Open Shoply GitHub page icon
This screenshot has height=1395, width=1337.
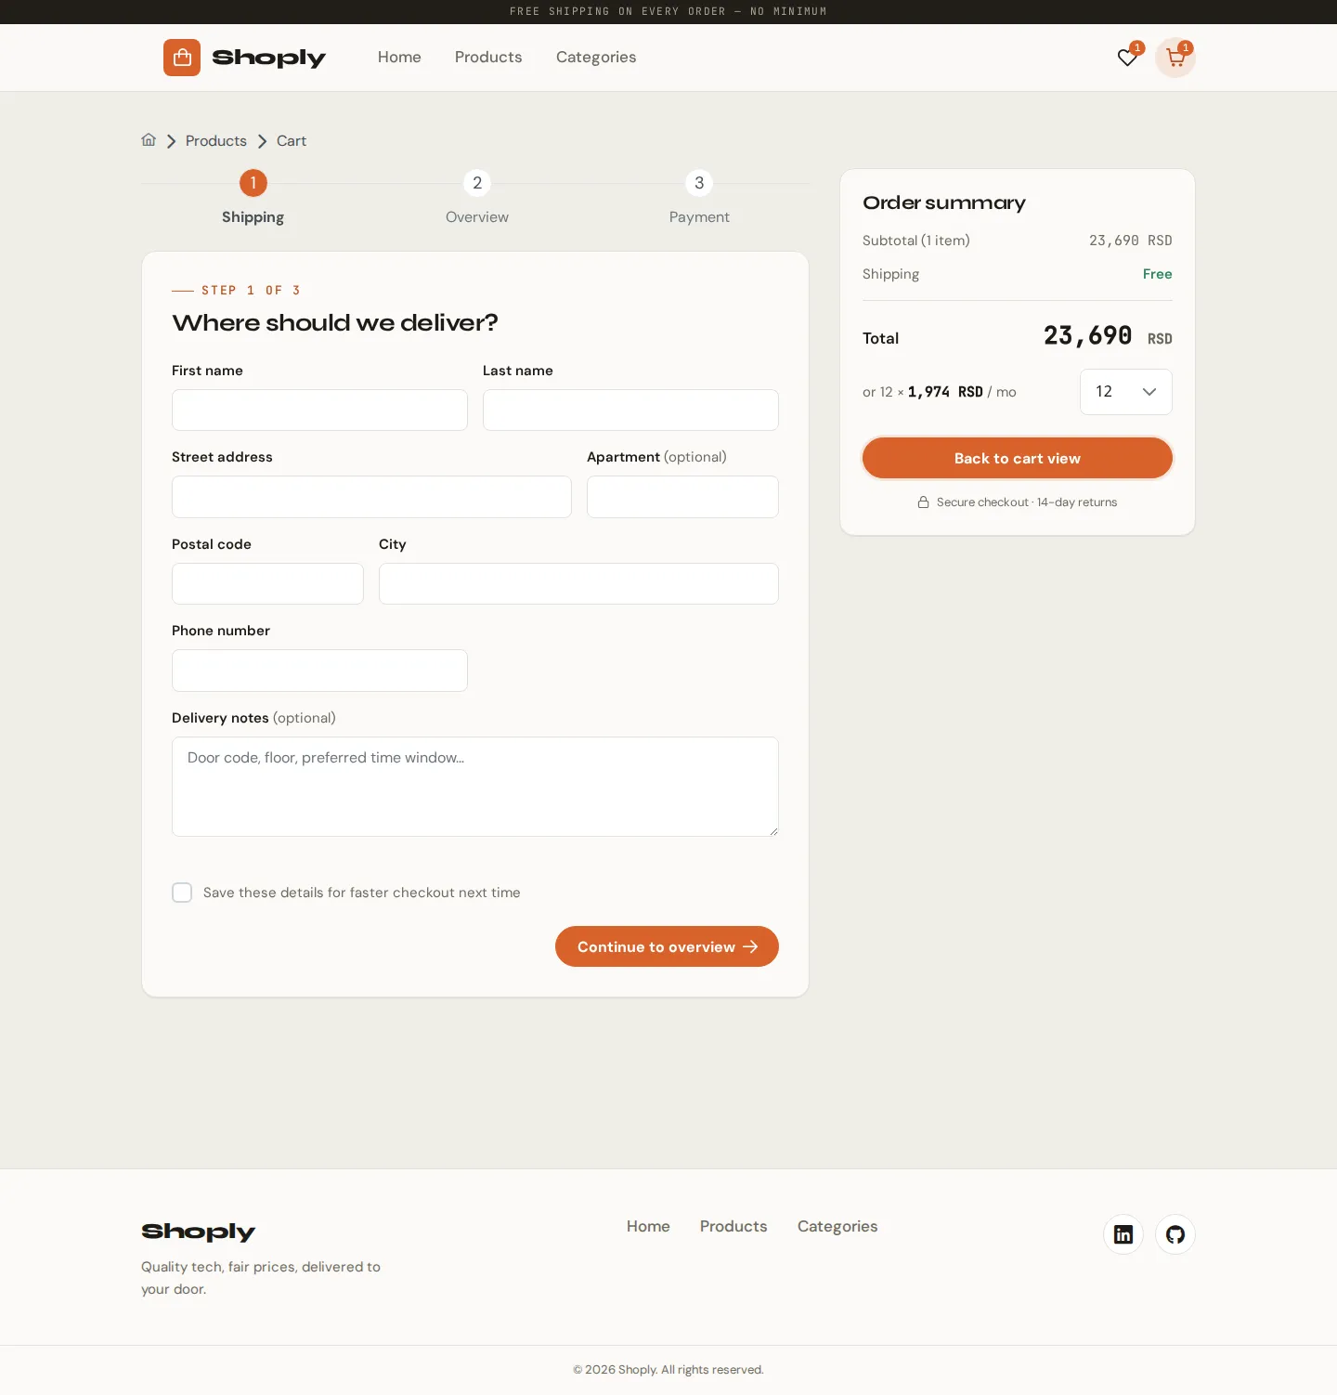click(1175, 1234)
